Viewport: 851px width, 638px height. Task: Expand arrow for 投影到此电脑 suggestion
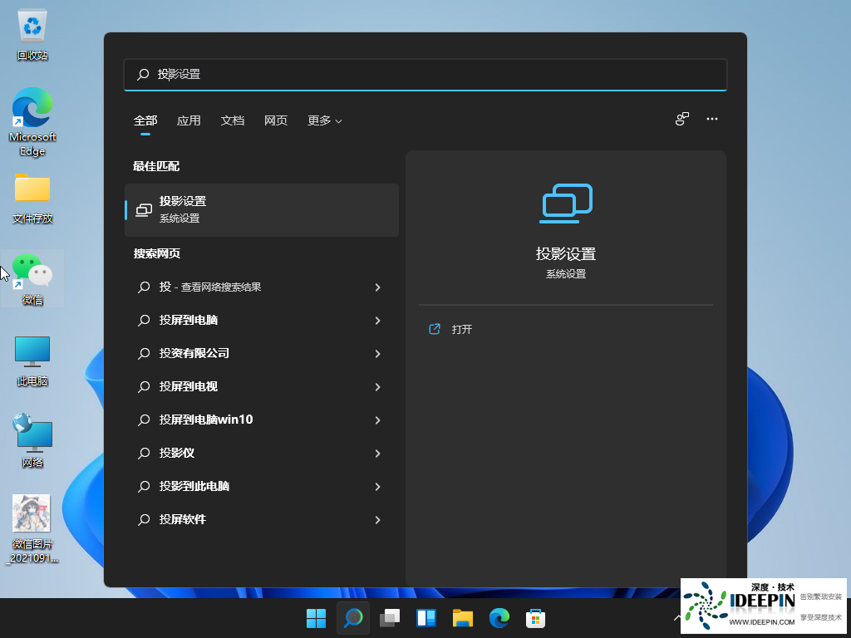pyautogui.click(x=378, y=487)
